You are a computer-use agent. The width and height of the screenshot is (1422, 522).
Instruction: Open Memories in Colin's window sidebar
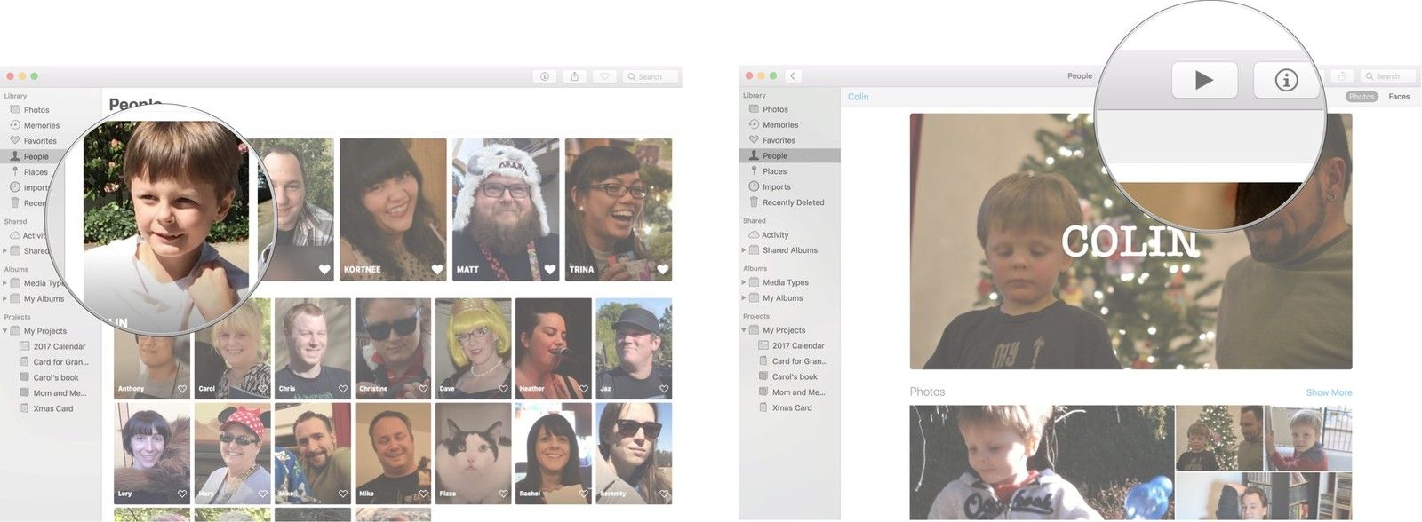[x=779, y=125]
